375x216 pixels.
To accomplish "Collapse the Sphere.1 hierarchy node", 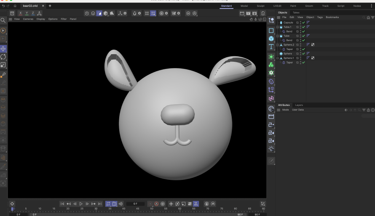I will 278,58.
